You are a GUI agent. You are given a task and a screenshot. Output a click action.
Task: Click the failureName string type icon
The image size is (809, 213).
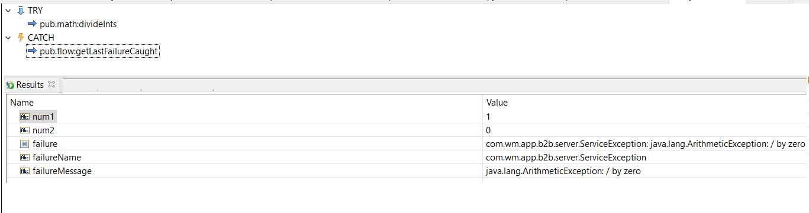tap(25, 158)
